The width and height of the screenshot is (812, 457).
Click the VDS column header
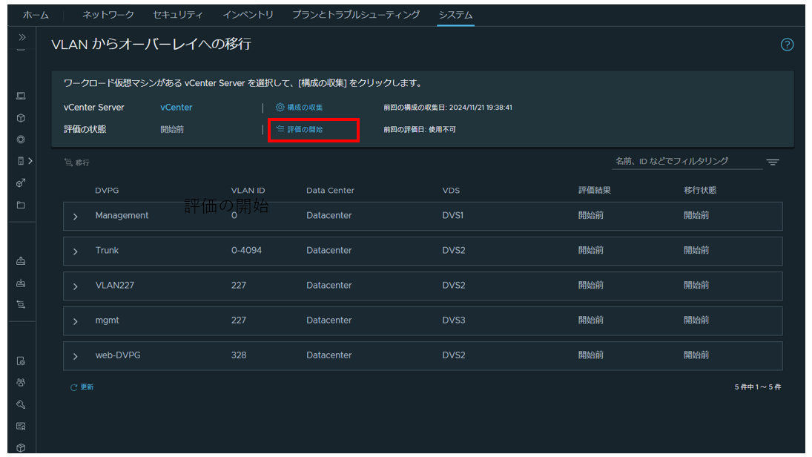point(451,190)
